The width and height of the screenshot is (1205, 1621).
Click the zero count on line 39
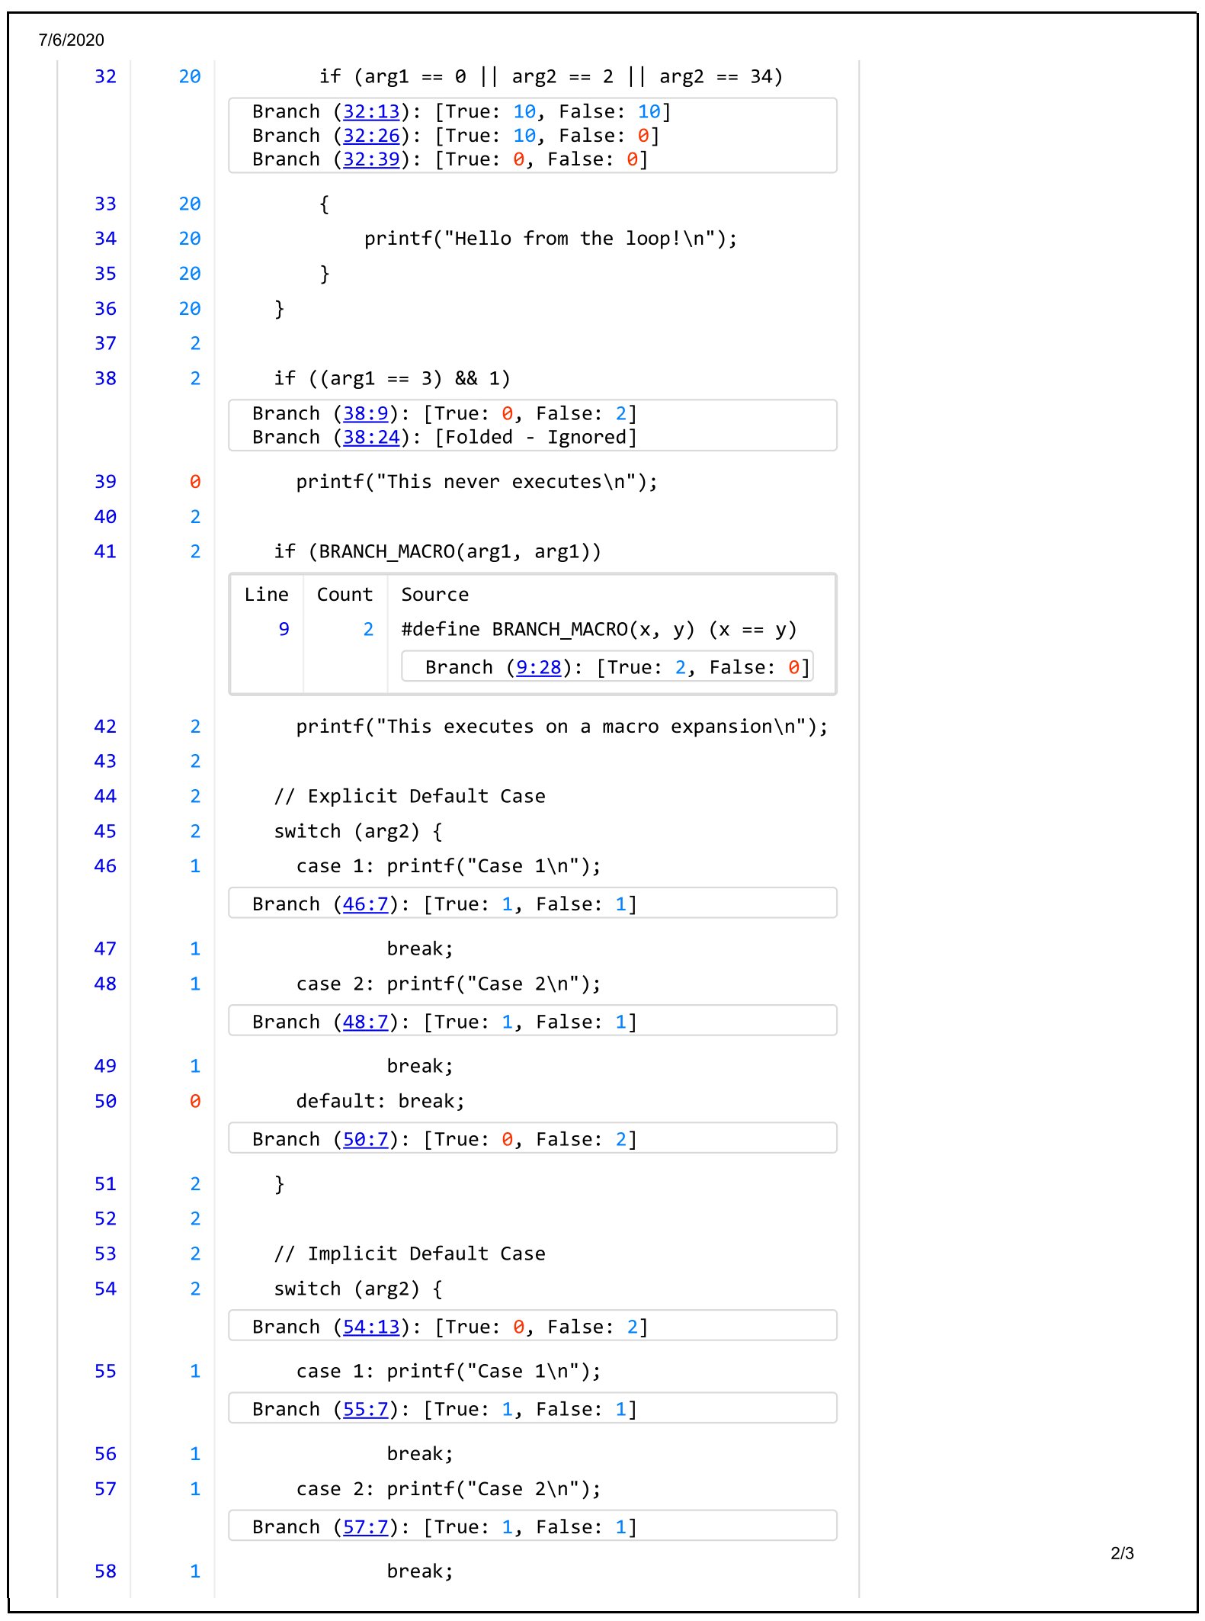[195, 482]
